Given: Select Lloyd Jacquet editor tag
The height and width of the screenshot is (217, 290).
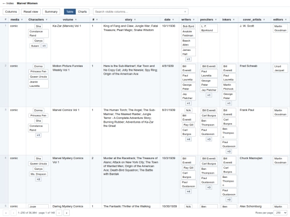Looking at the screenshot, I should 280,68.
